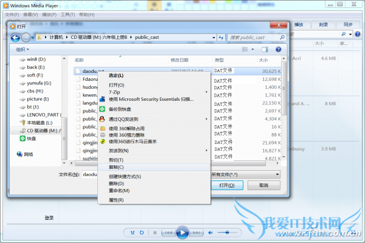Image resolution: width=365 pixels, height=243 pixels.
Task: Choose 复制(C) in the context menu
Action: point(154,167)
